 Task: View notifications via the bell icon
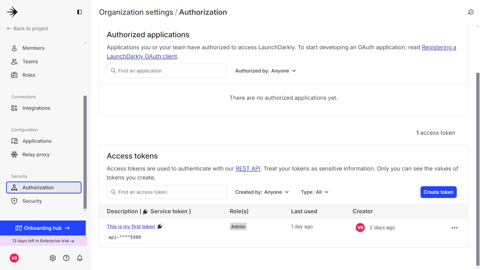click(80, 258)
